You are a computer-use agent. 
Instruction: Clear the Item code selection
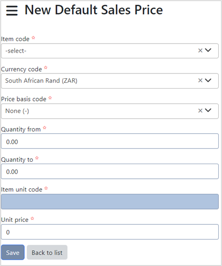click(200, 51)
